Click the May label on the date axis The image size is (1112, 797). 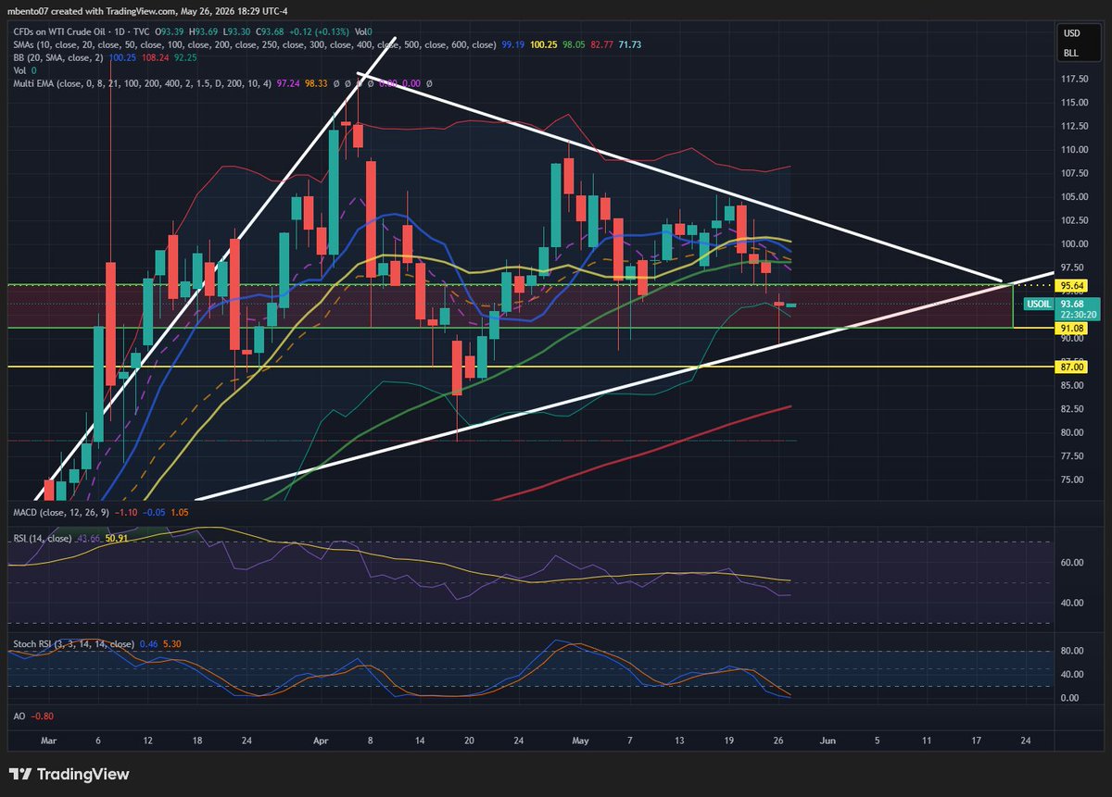tap(580, 741)
